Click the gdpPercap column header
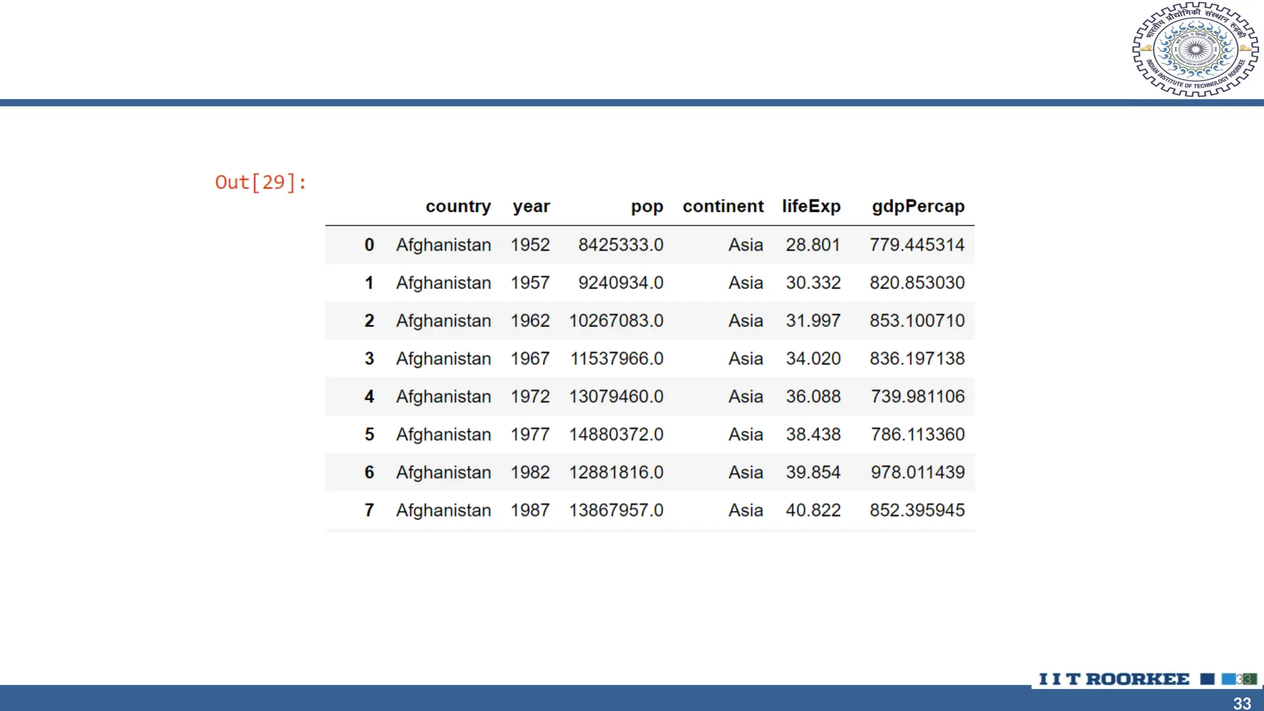The image size is (1264, 711). pos(918,206)
